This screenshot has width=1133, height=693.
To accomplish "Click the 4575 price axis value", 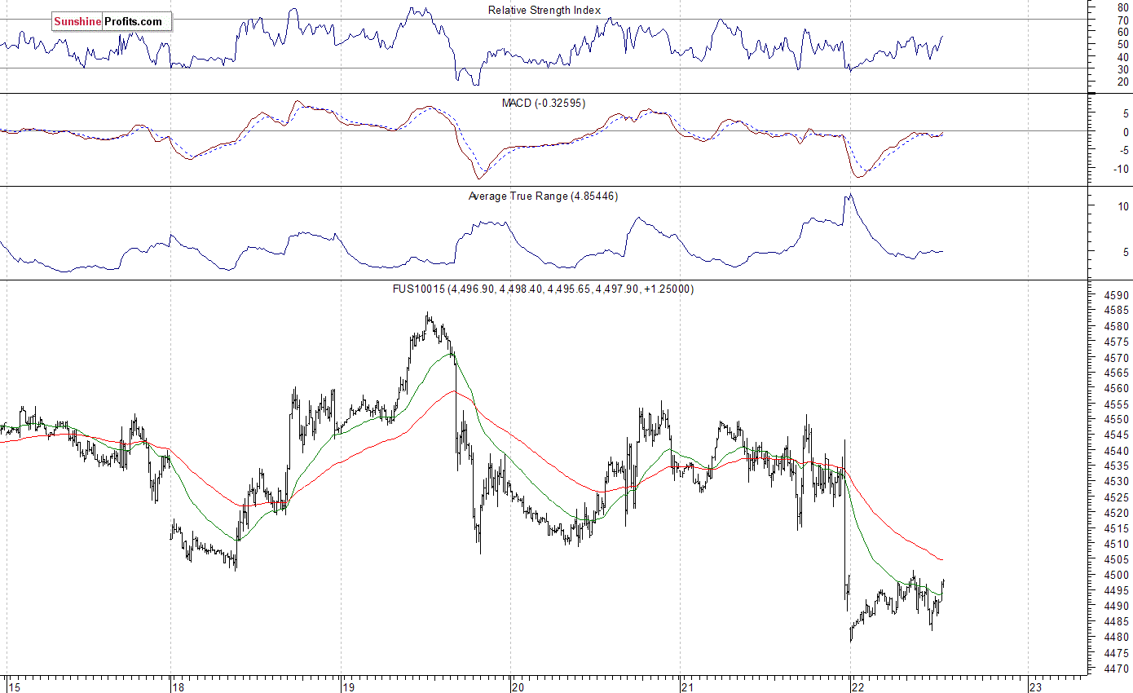I will pyautogui.click(x=1116, y=342).
